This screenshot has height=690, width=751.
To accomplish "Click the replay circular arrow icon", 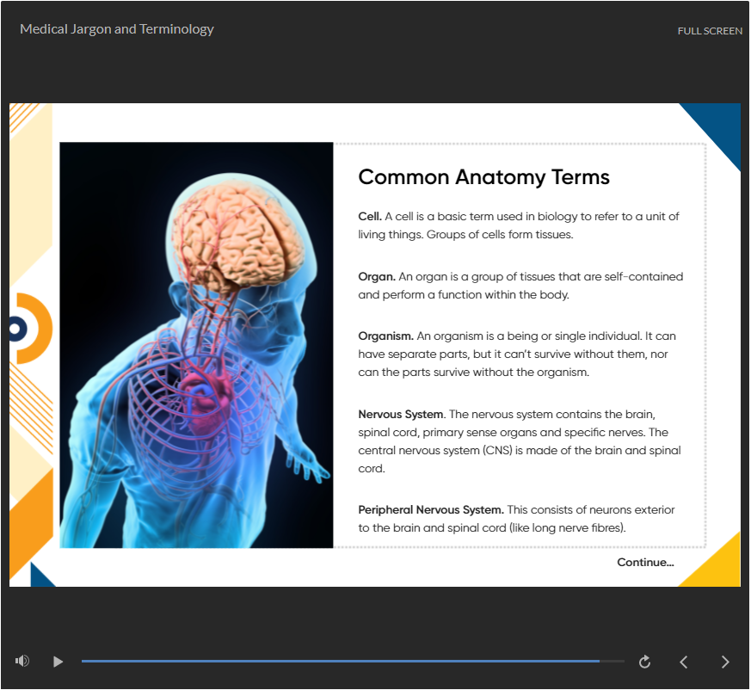I will coord(644,662).
